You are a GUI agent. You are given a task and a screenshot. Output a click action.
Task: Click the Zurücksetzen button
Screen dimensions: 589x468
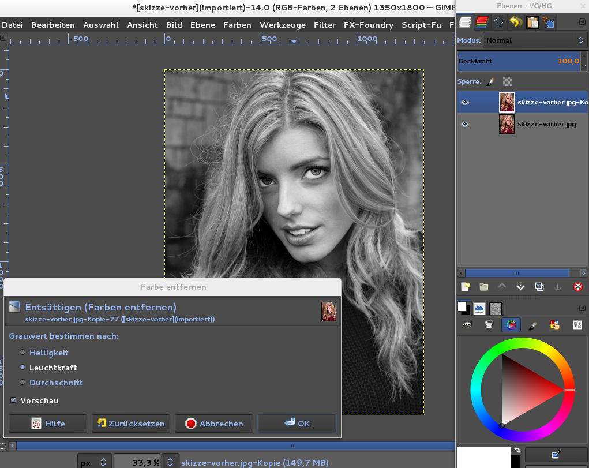131,423
